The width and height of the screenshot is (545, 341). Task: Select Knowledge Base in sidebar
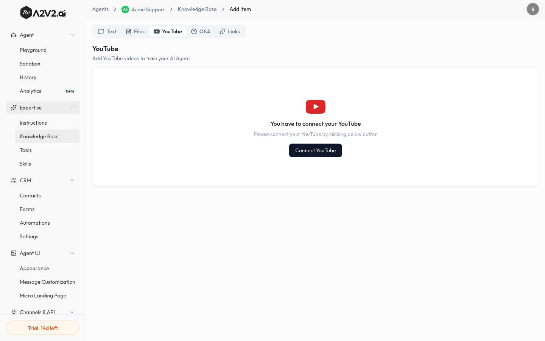tap(47, 136)
